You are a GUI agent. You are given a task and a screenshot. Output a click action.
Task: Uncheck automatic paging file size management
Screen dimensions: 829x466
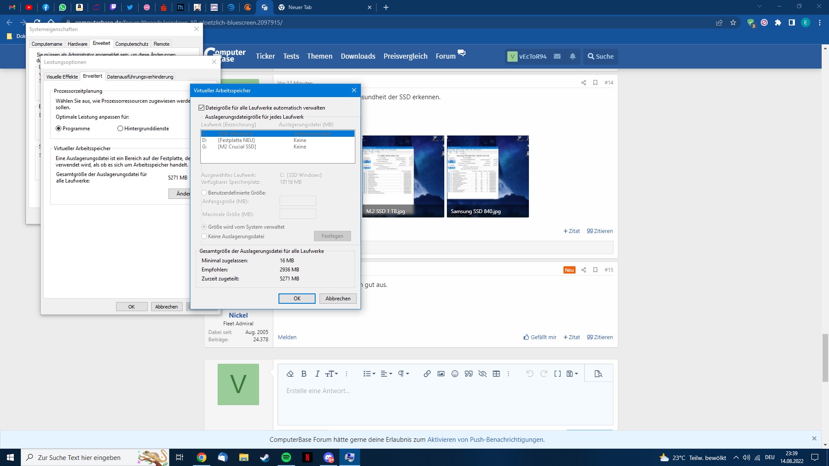pos(202,108)
